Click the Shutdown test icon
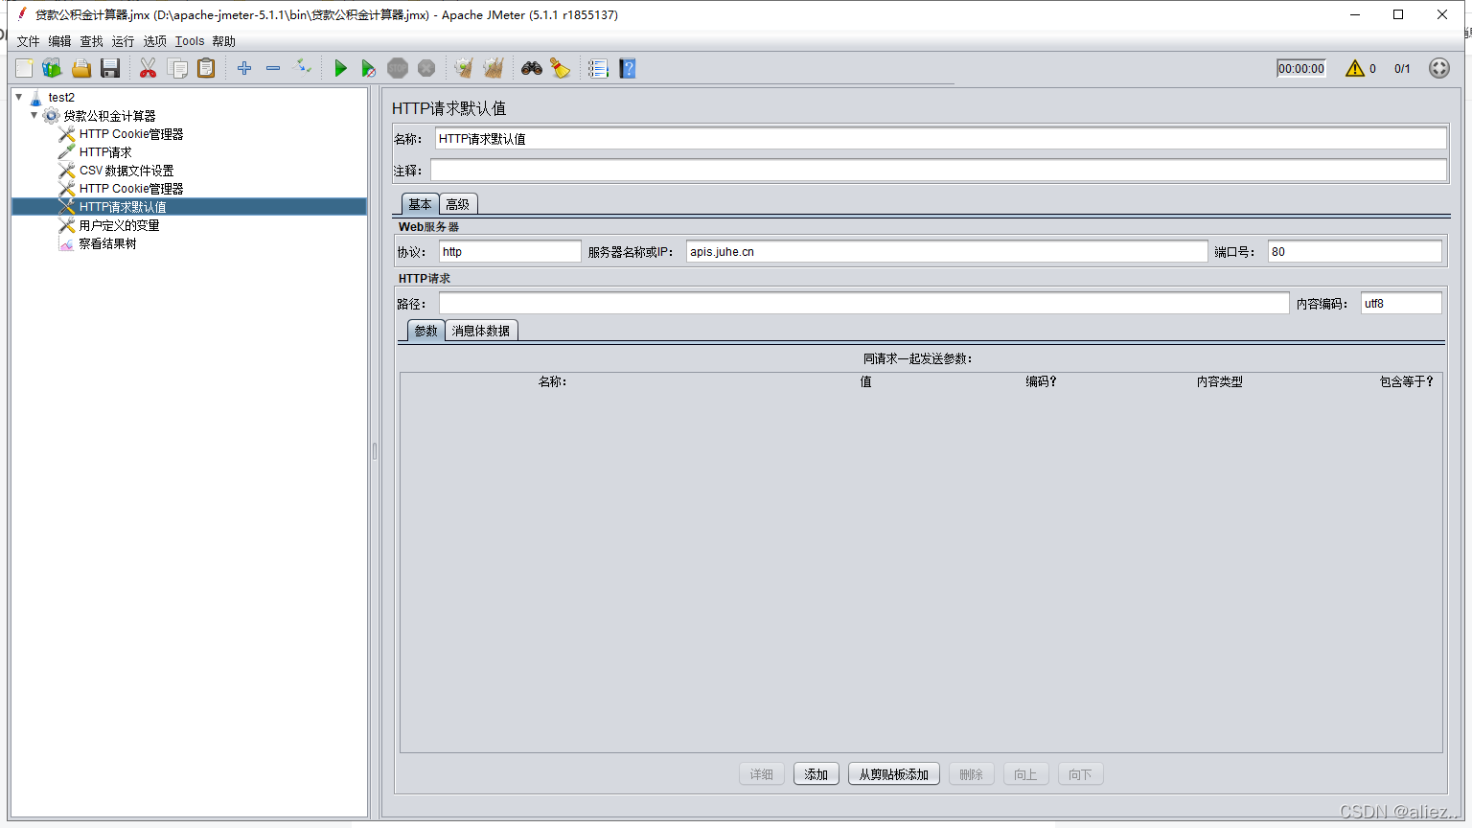 click(x=426, y=68)
